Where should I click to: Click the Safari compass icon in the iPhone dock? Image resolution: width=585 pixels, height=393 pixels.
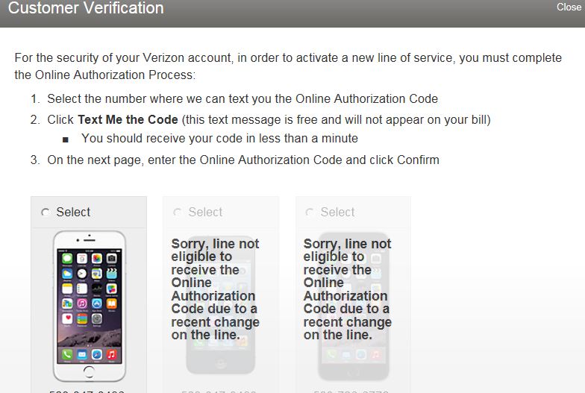coord(97,354)
